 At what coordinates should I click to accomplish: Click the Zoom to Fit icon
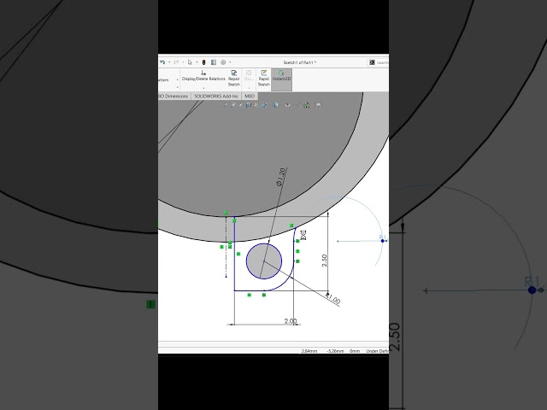coord(226,105)
